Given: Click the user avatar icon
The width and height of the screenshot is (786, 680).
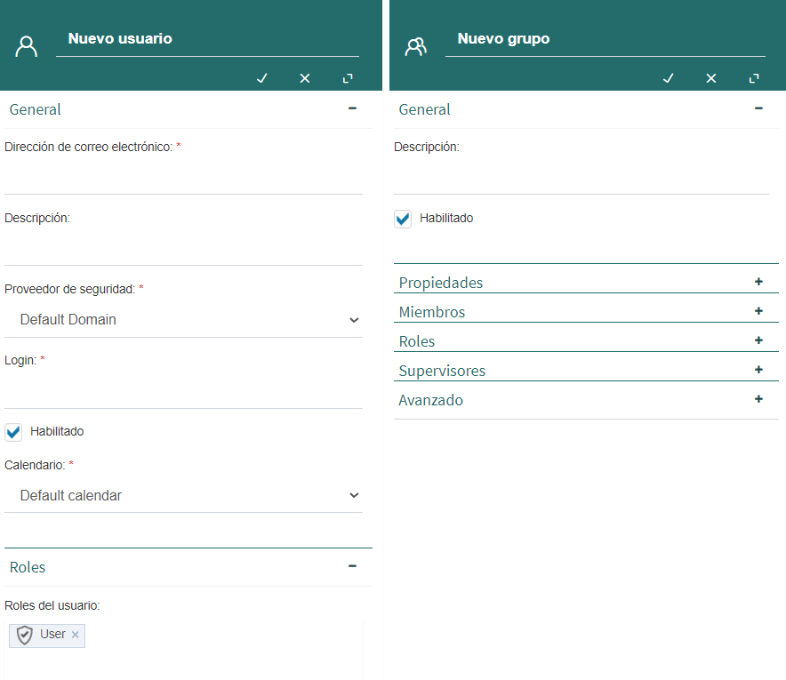Looking at the screenshot, I should pos(26,46).
